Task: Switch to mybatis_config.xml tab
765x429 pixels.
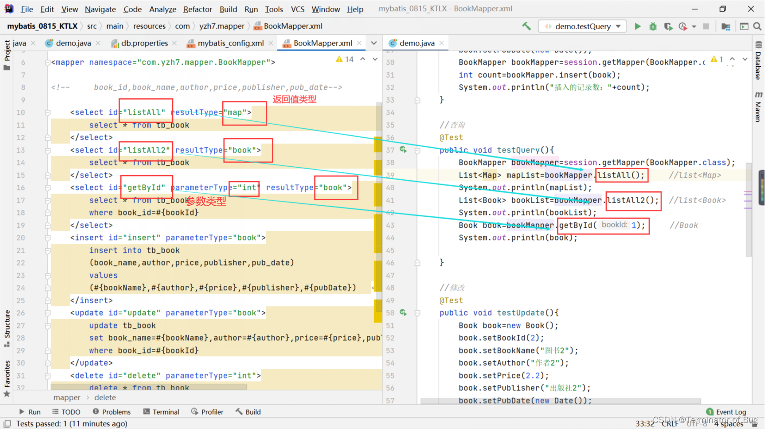Action: coord(231,43)
